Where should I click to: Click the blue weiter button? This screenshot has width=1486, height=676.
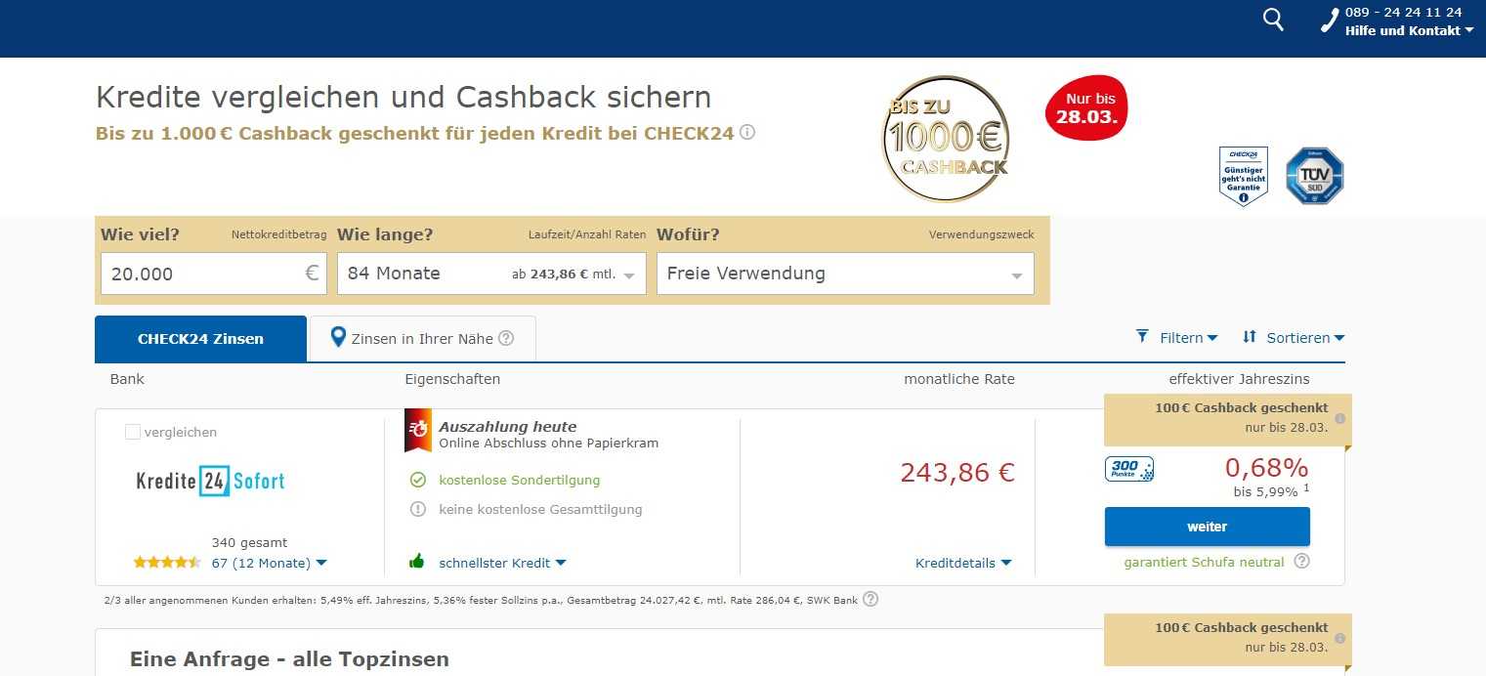click(1207, 527)
